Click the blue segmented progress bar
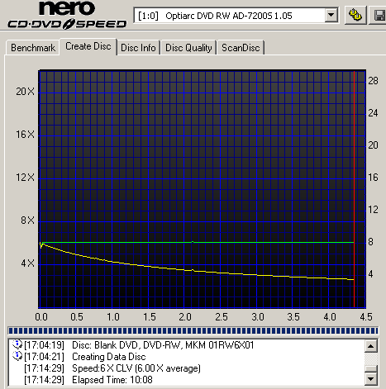This screenshot has height=389, width=386. [x=193, y=330]
